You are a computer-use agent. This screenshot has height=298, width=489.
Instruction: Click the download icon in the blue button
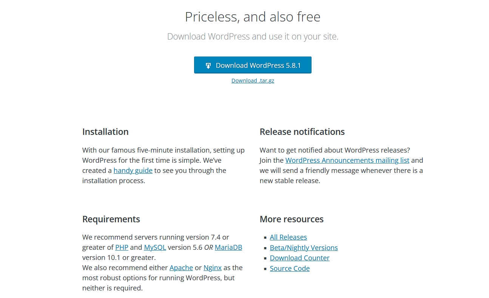(208, 65)
